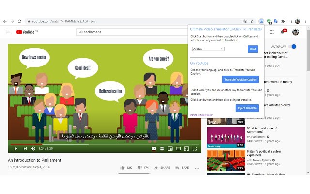310x194 pixels.
Task: Open the 'What is the House of Commons?' thumbnail
Action: point(226,137)
